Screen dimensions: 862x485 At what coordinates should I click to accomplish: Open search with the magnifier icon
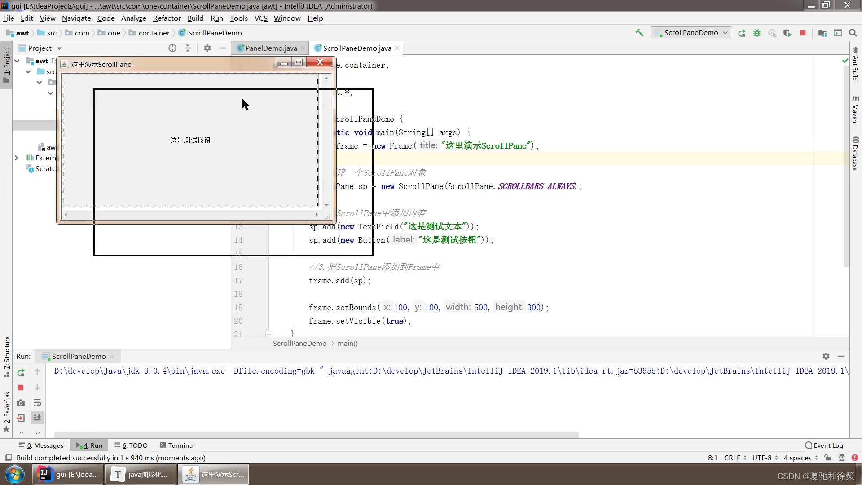[853, 33]
